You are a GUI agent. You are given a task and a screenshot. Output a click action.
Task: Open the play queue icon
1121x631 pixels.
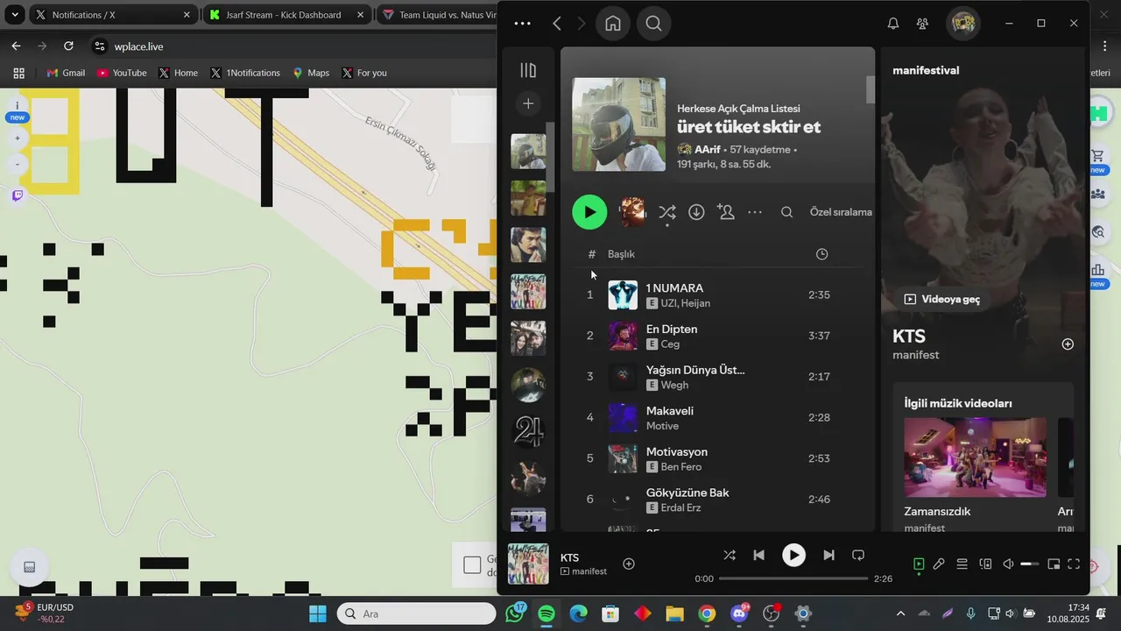click(x=962, y=564)
